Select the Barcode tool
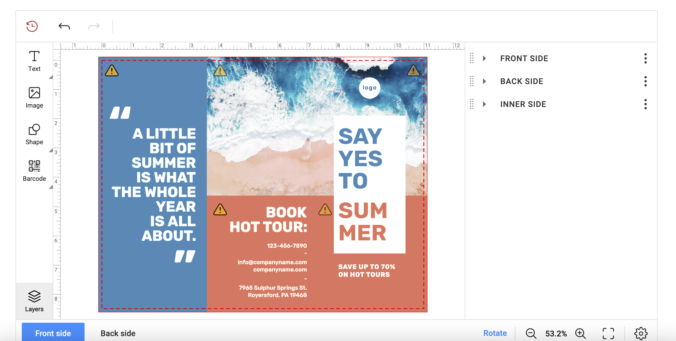This screenshot has height=341, width=676. (x=34, y=171)
